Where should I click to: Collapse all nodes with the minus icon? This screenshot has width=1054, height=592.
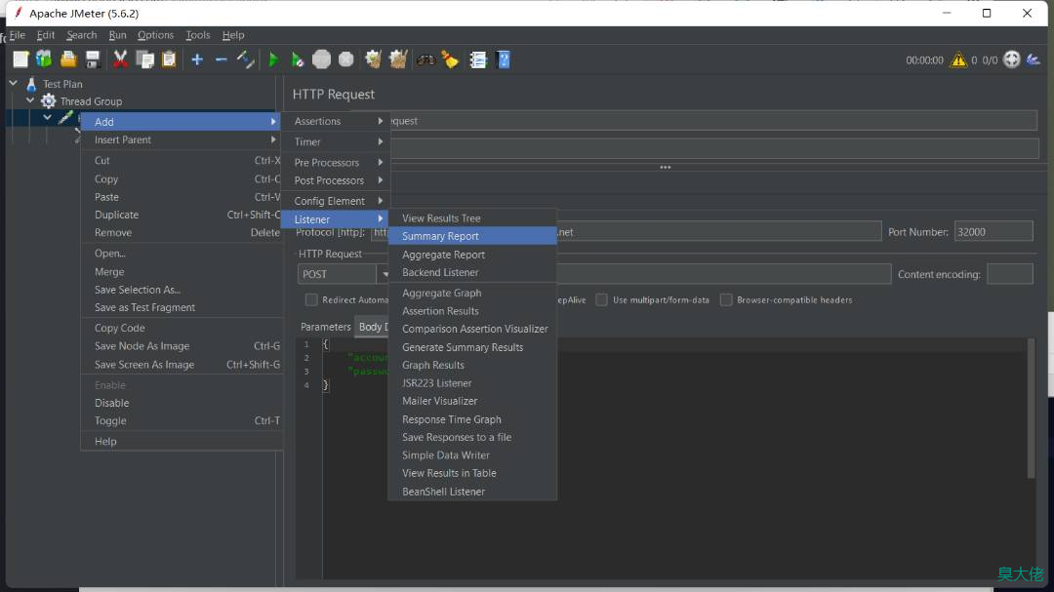click(x=222, y=59)
